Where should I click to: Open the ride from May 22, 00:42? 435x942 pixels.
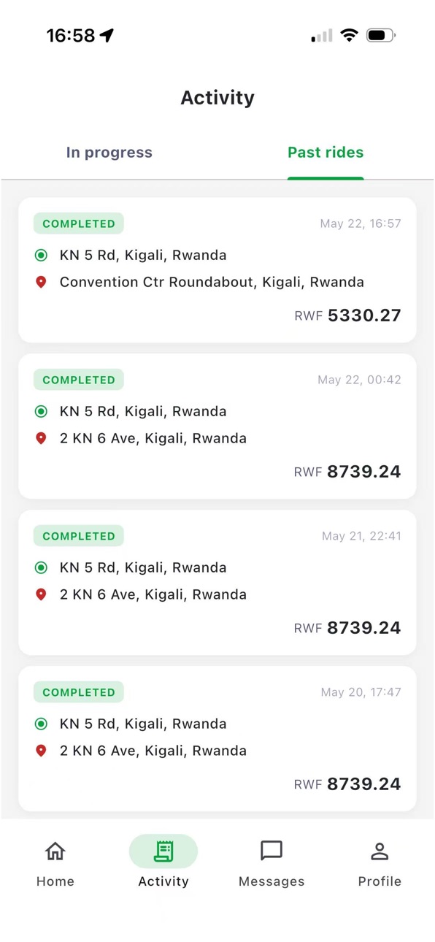click(x=217, y=426)
